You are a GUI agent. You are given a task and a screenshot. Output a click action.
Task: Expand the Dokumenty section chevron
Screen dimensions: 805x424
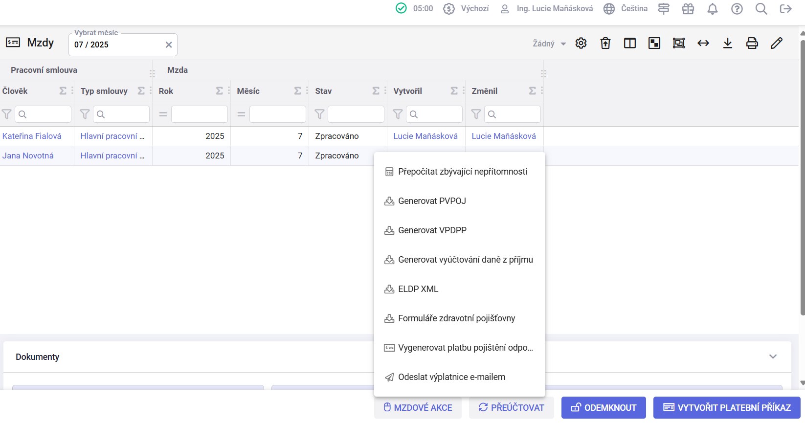[773, 357]
